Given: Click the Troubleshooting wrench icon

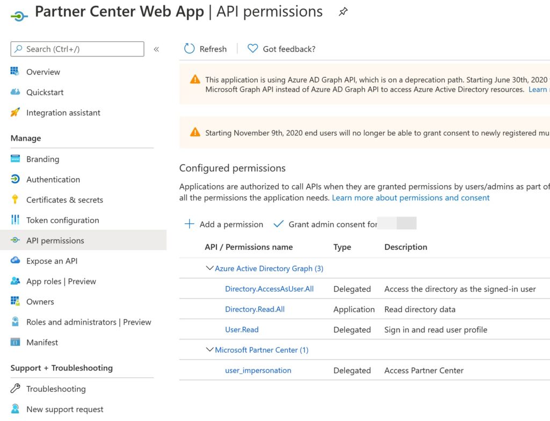Looking at the screenshot, I should point(15,388).
